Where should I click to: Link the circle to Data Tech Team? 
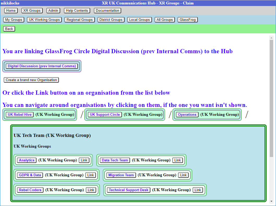[x=177, y=160]
